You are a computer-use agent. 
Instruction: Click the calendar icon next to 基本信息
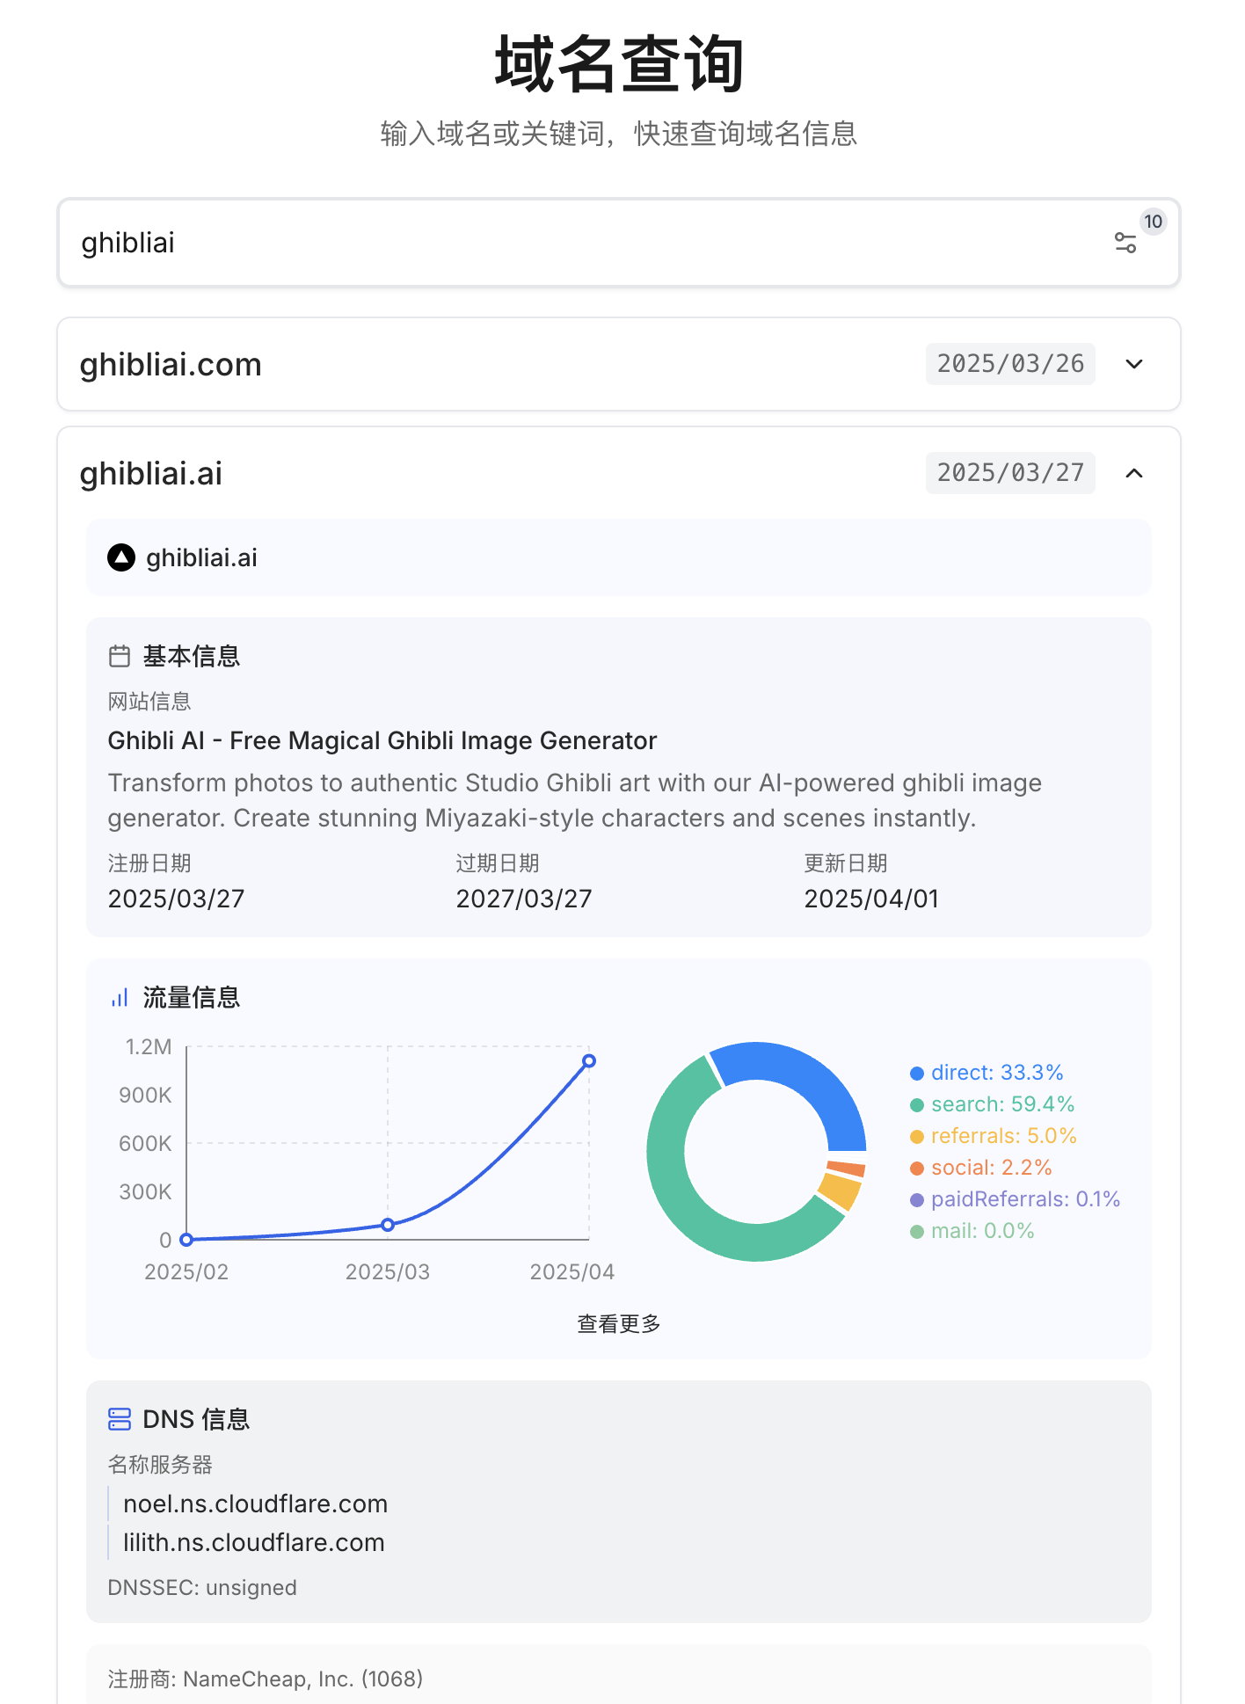tap(120, 656)
